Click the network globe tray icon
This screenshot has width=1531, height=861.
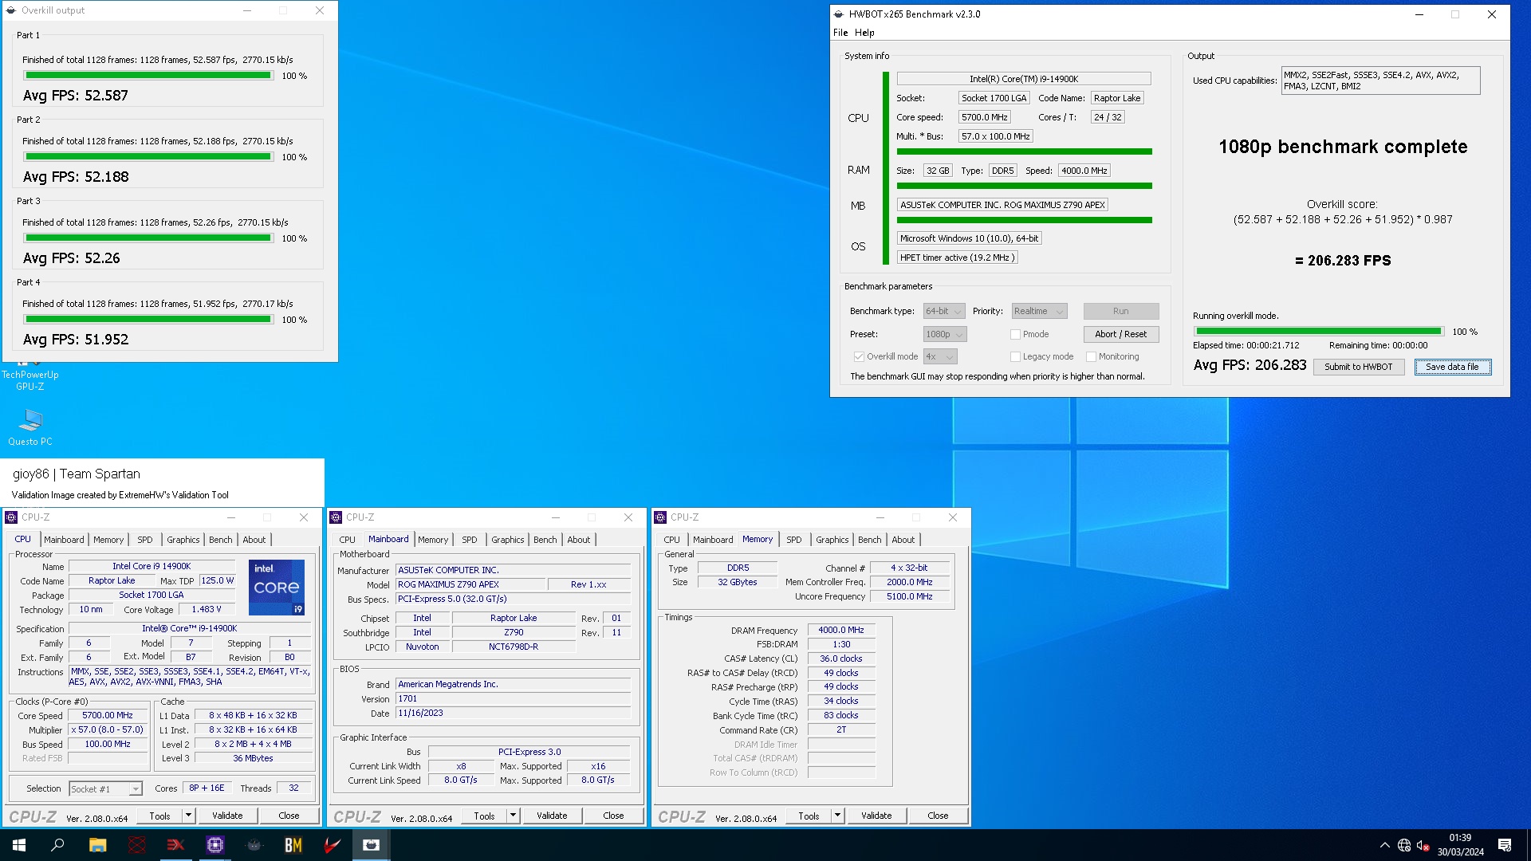pyautogui.click(x=1404, y=845)
